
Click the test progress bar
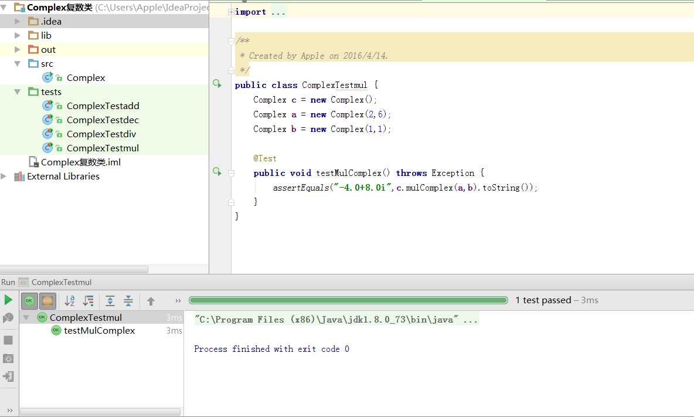[x=348, y=300]
